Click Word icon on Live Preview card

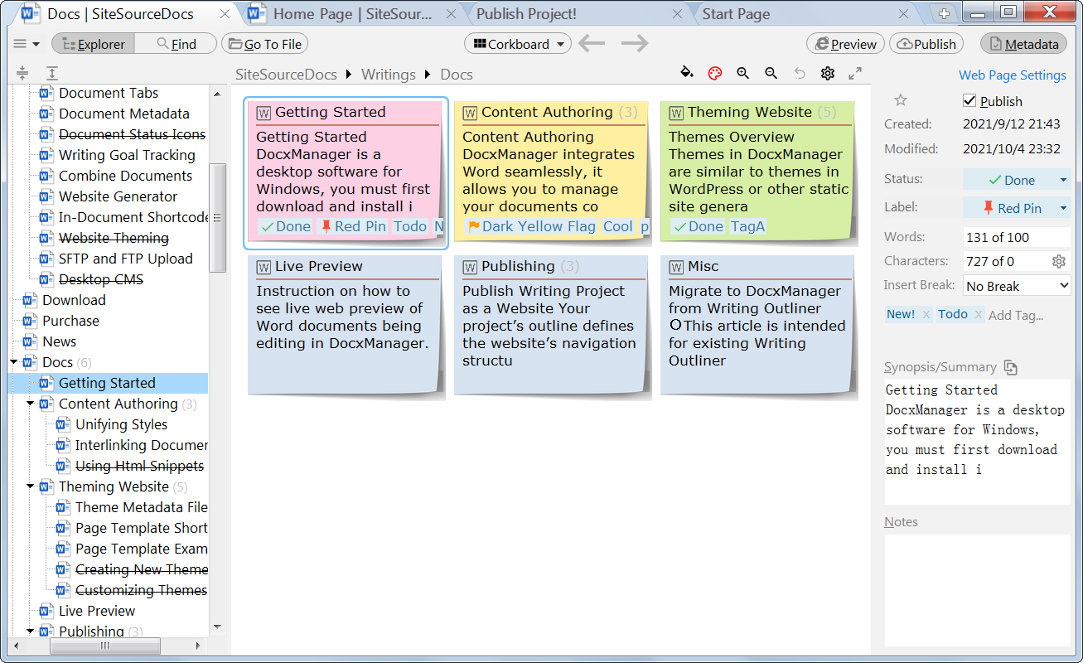(x=264, y=267)
